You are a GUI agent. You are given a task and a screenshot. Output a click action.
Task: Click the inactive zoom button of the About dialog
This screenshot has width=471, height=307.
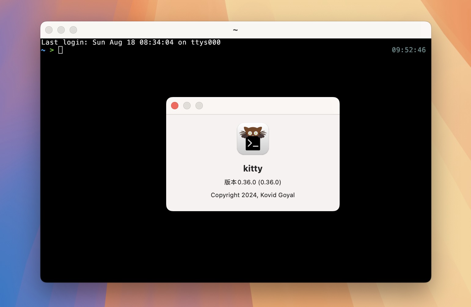(x=199, y=106)
